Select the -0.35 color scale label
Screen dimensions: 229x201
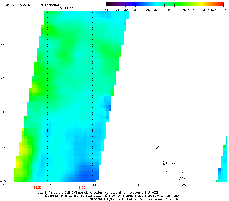[x=145, y=10]
